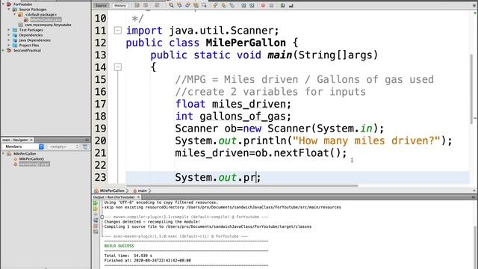Open the Members dropdown in Navigator
The width and height of the screenshot is (478, 269).
pyautogui.click(x=23, y=146)
